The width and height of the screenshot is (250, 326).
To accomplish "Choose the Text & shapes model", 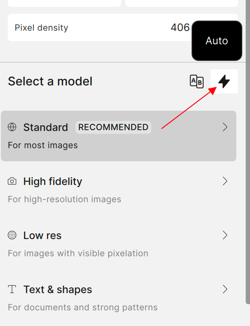I will [x=119, y=298].
